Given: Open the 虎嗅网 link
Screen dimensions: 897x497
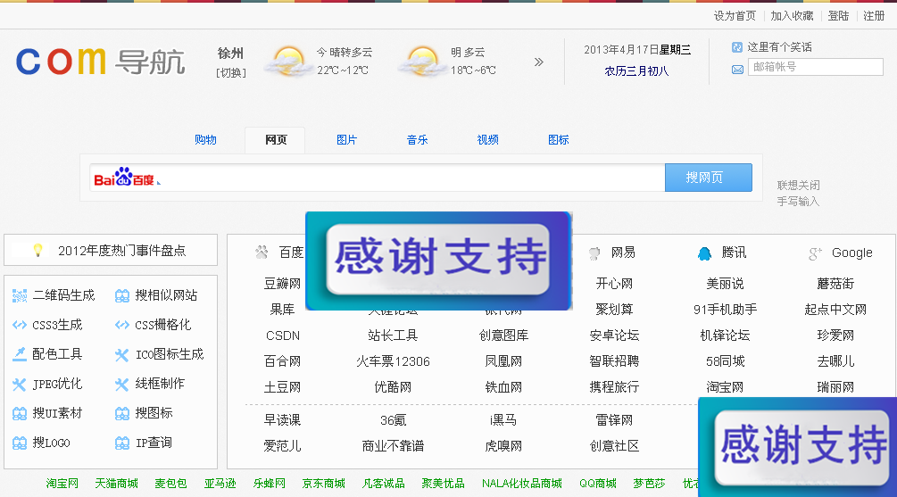Looking at the screenshot, I should pos(503,446).
